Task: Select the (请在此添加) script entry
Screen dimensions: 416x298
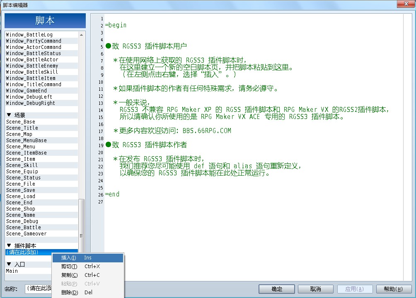Action: (x=42, y=252)
